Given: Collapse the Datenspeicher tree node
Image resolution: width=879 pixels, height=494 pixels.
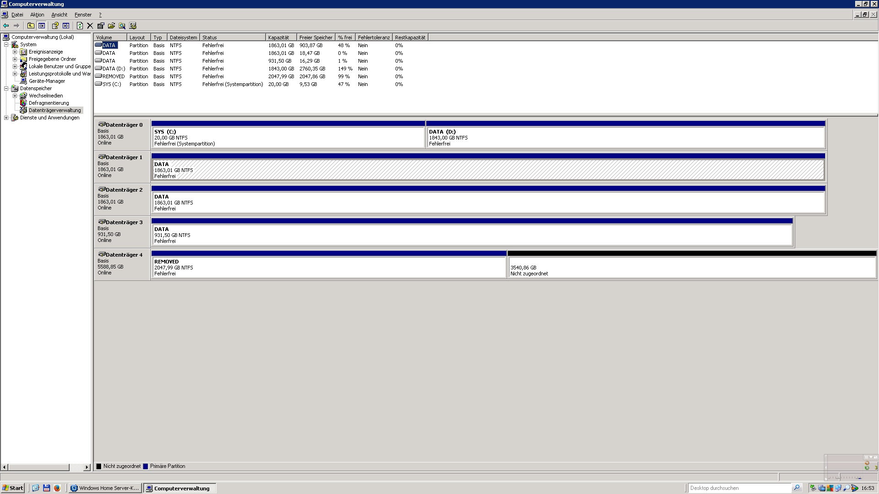Looking at the screenshot, I should [x=6, y=89].
